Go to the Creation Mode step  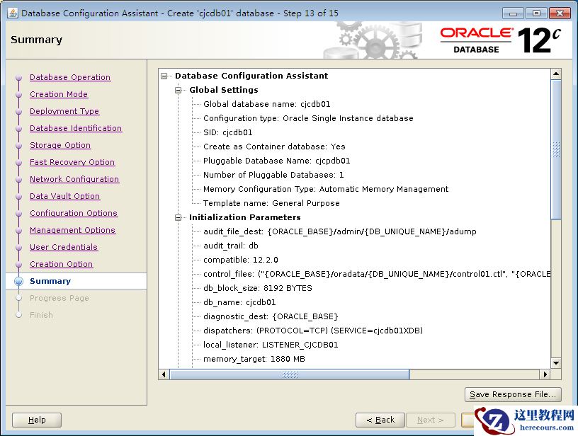[59, 94]
